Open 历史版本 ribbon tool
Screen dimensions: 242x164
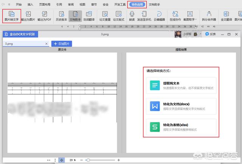pos(61,16)
